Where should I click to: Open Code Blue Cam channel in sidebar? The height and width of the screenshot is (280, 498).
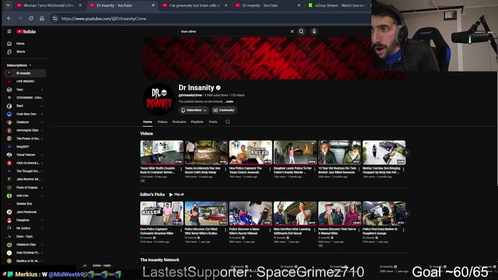pyautogui.click(x=25, y=114)
